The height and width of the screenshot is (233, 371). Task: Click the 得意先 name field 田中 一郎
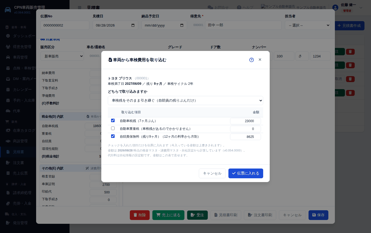click(x=243, y=25)
